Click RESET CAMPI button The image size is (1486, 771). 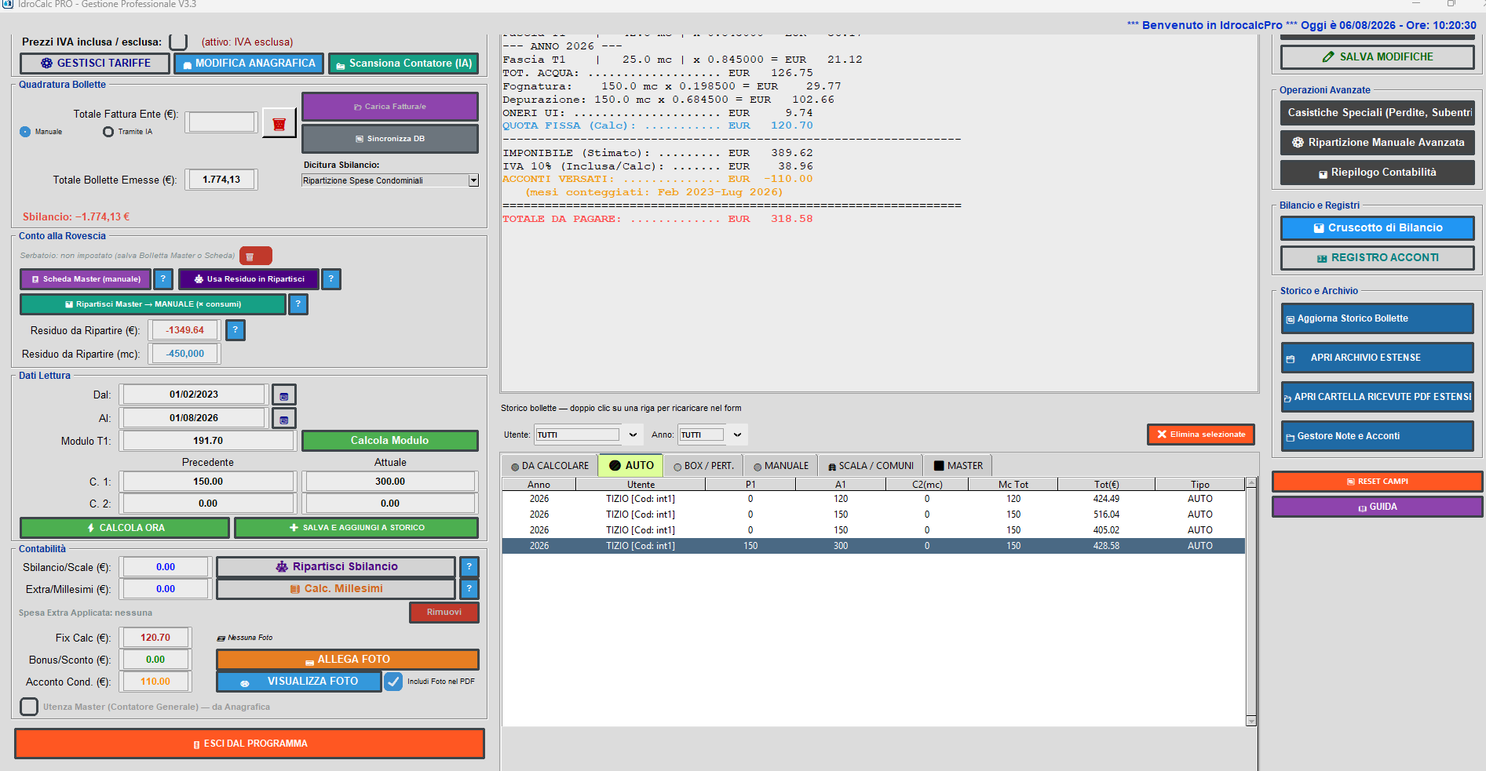point(1377,482)
